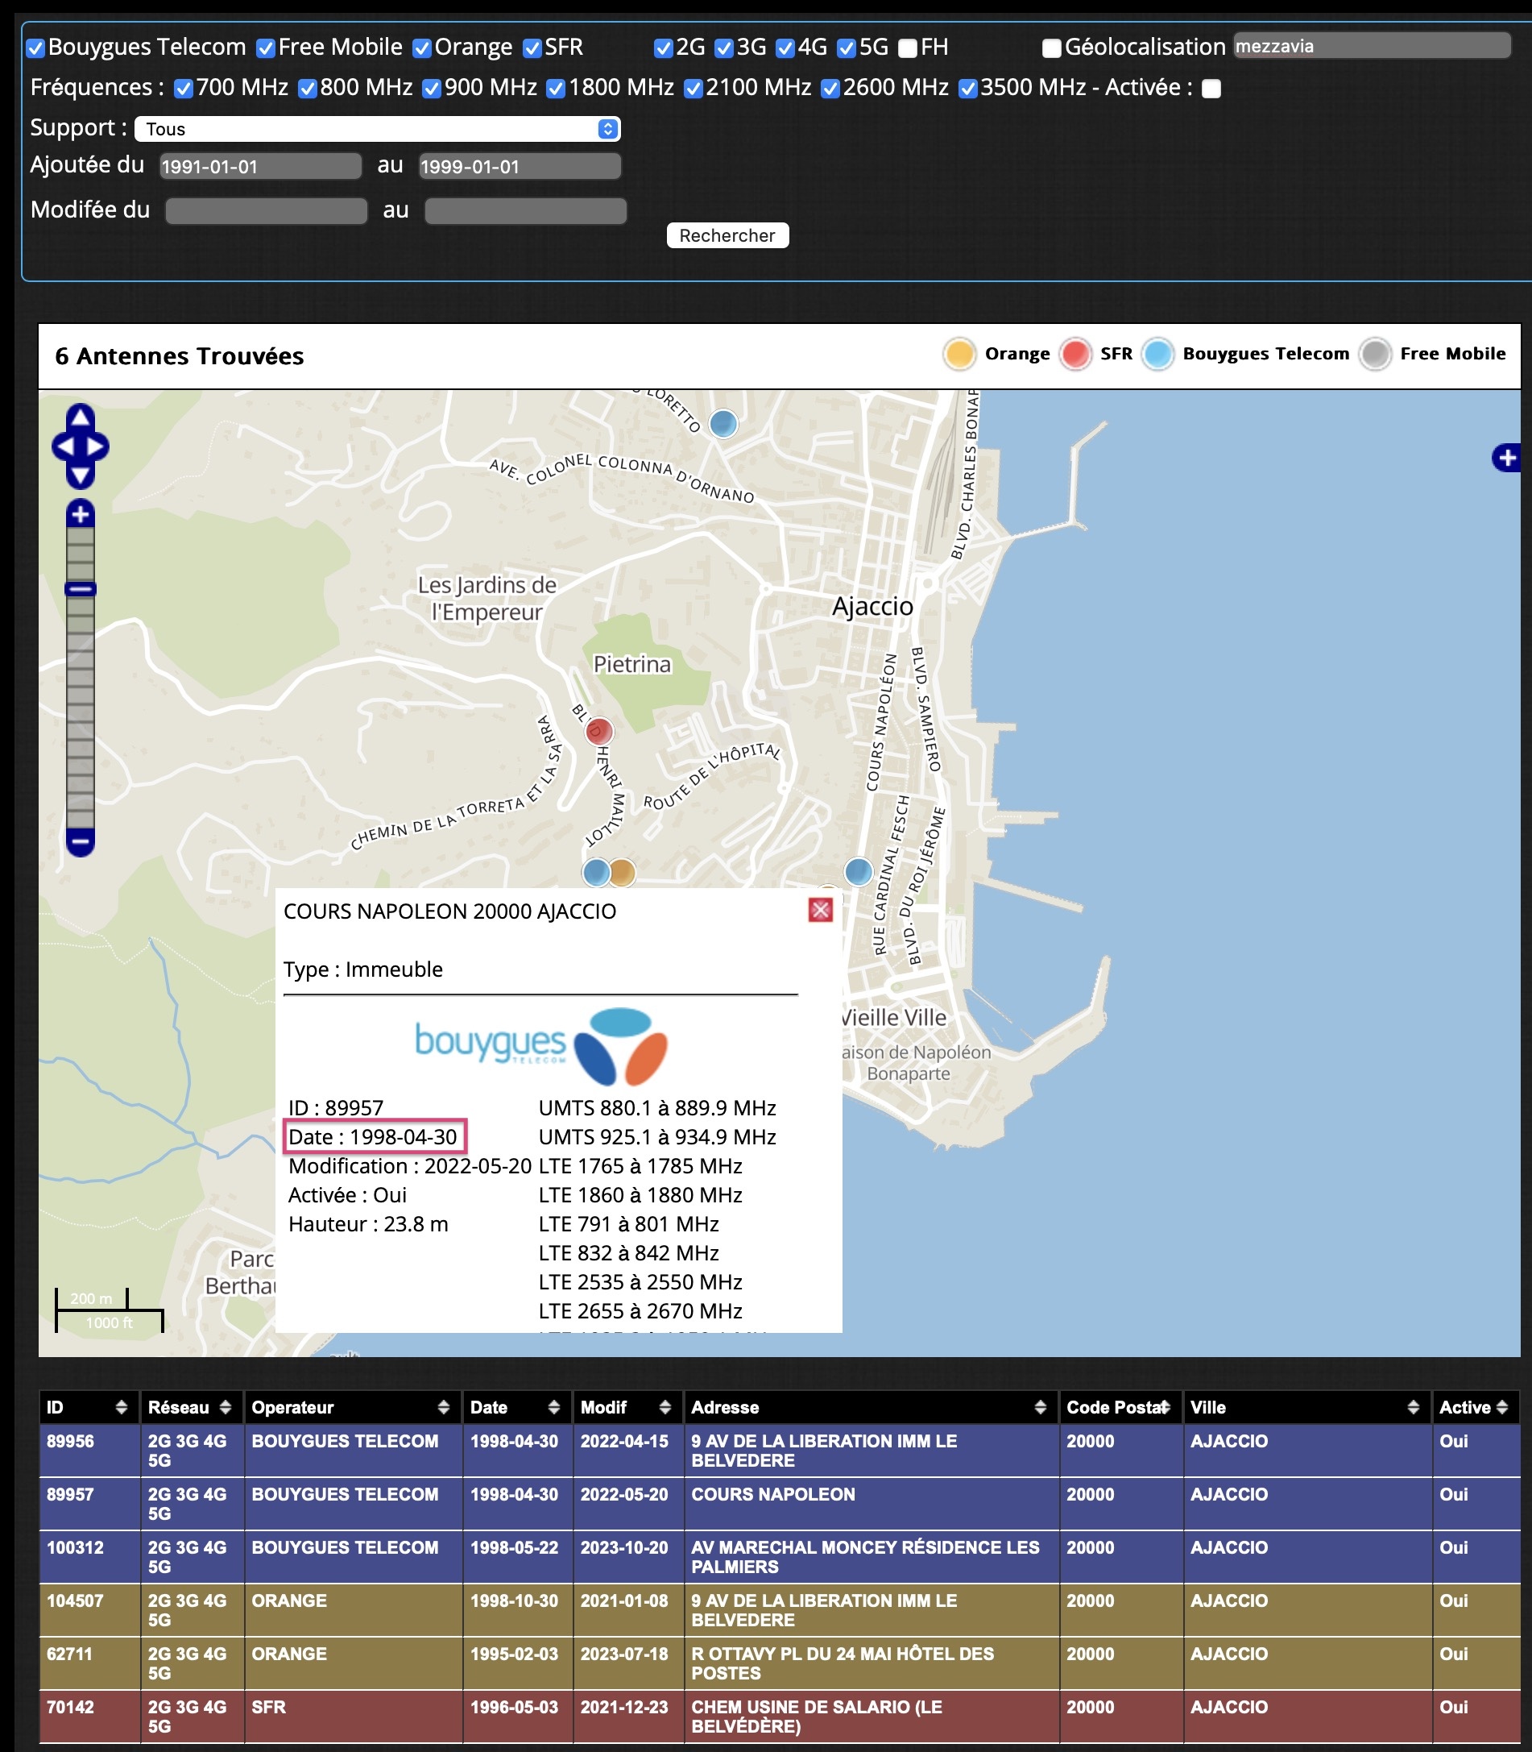Pan the map right with the arrow
The image size is (1532, 1752).
[x=97, y=446]
